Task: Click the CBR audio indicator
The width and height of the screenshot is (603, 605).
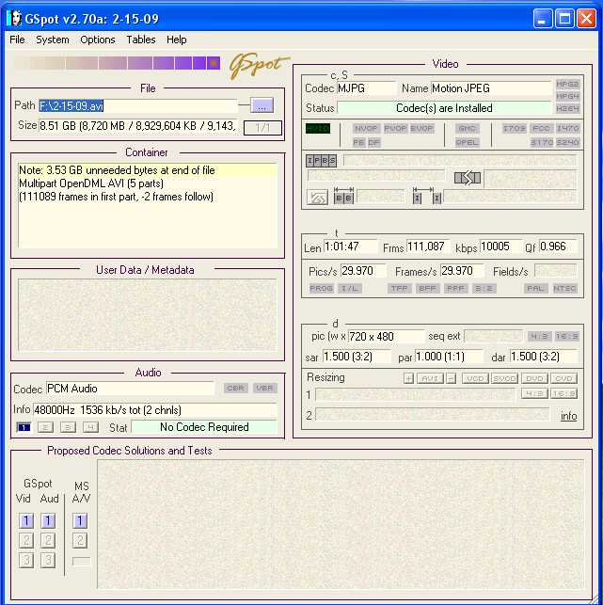Action: [236, 388]
